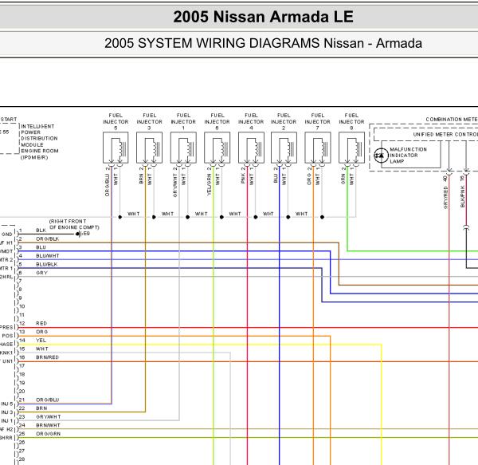478x465 pixels.
Task: Click the 'FUEL INJECTOR 2' label
Action: [284, 121]
